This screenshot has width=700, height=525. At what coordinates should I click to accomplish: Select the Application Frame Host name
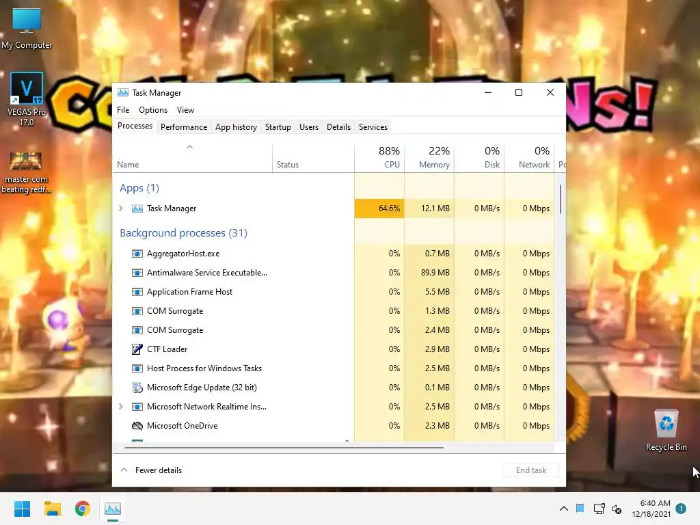(x=190, y=292)
